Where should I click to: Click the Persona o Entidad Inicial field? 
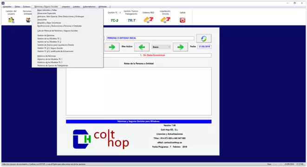pyautogui.click(x=150, y=38)
